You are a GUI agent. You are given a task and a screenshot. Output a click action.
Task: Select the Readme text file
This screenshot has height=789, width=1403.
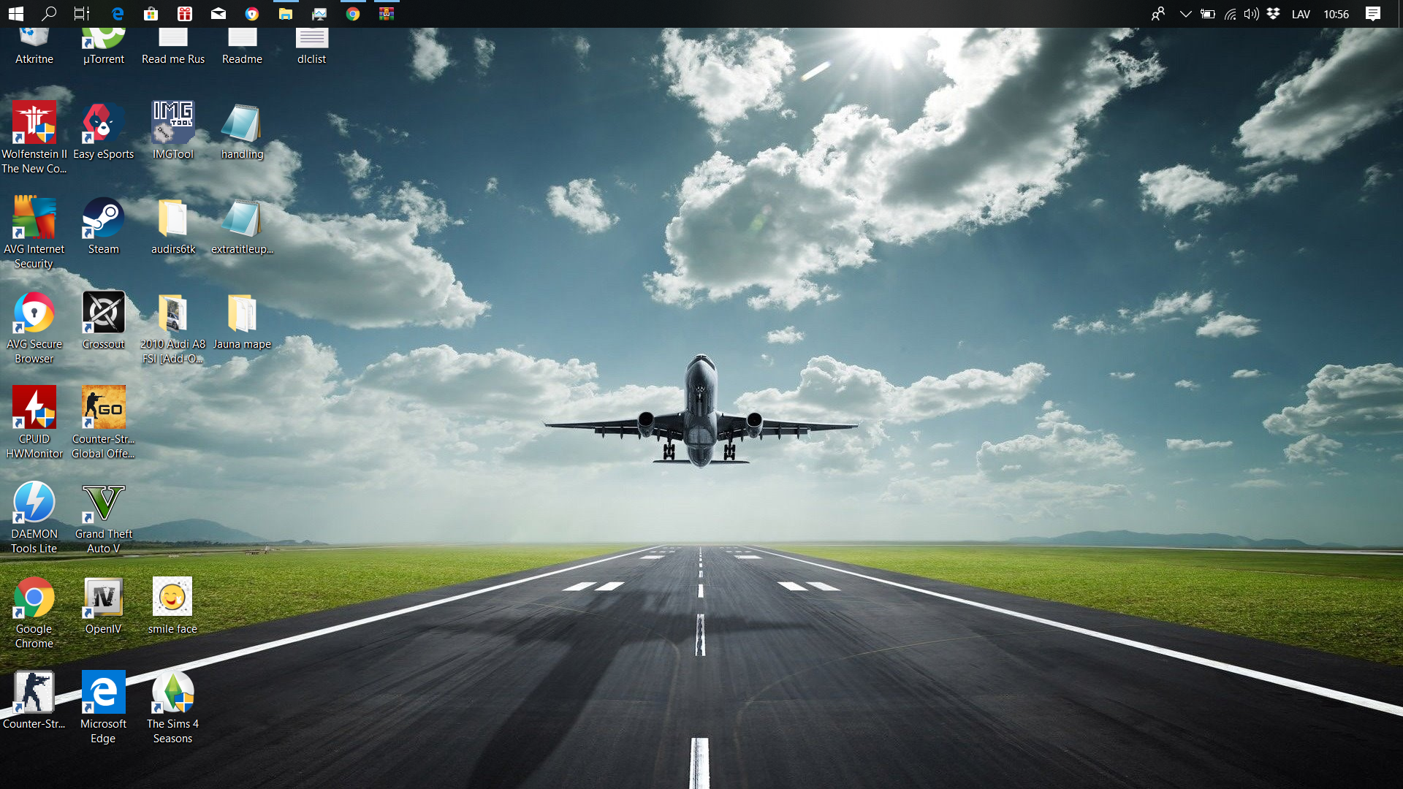(x=242, y=47)
